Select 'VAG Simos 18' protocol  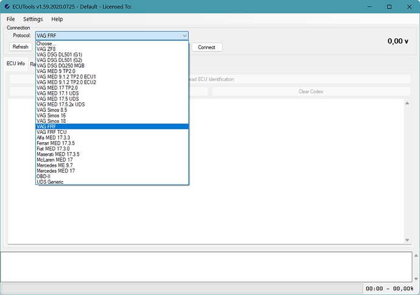(112, 121)
